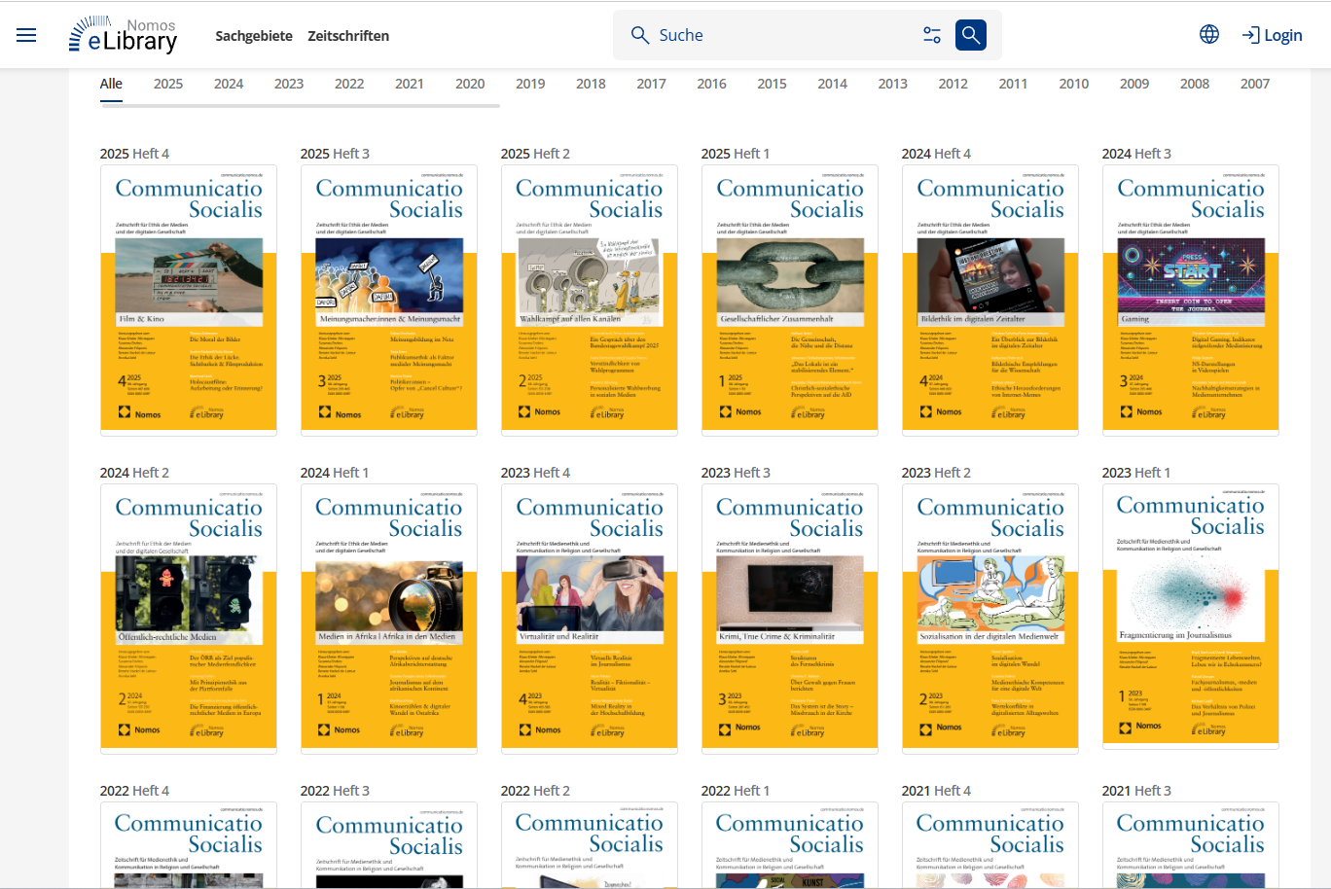Open 2024 Heft 2 traffic light cover
This screenshot has height=889, width=1331.
click(x=189, y=619)
